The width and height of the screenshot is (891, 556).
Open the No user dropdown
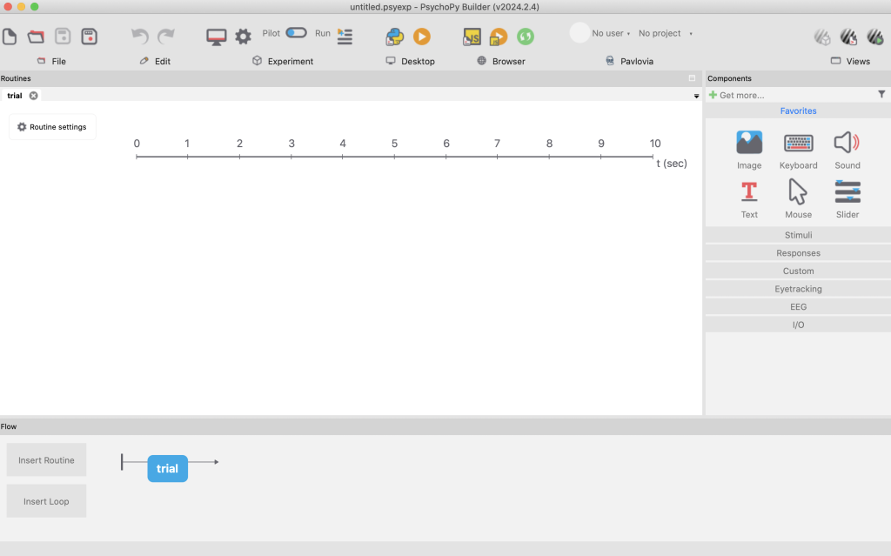coord(611,34)
